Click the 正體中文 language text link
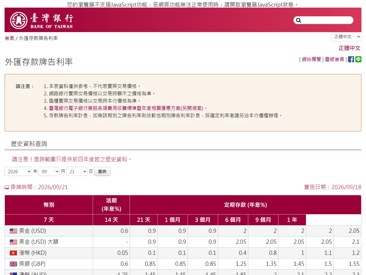Viewport: 366px width, 275px height. coord(350,48)
